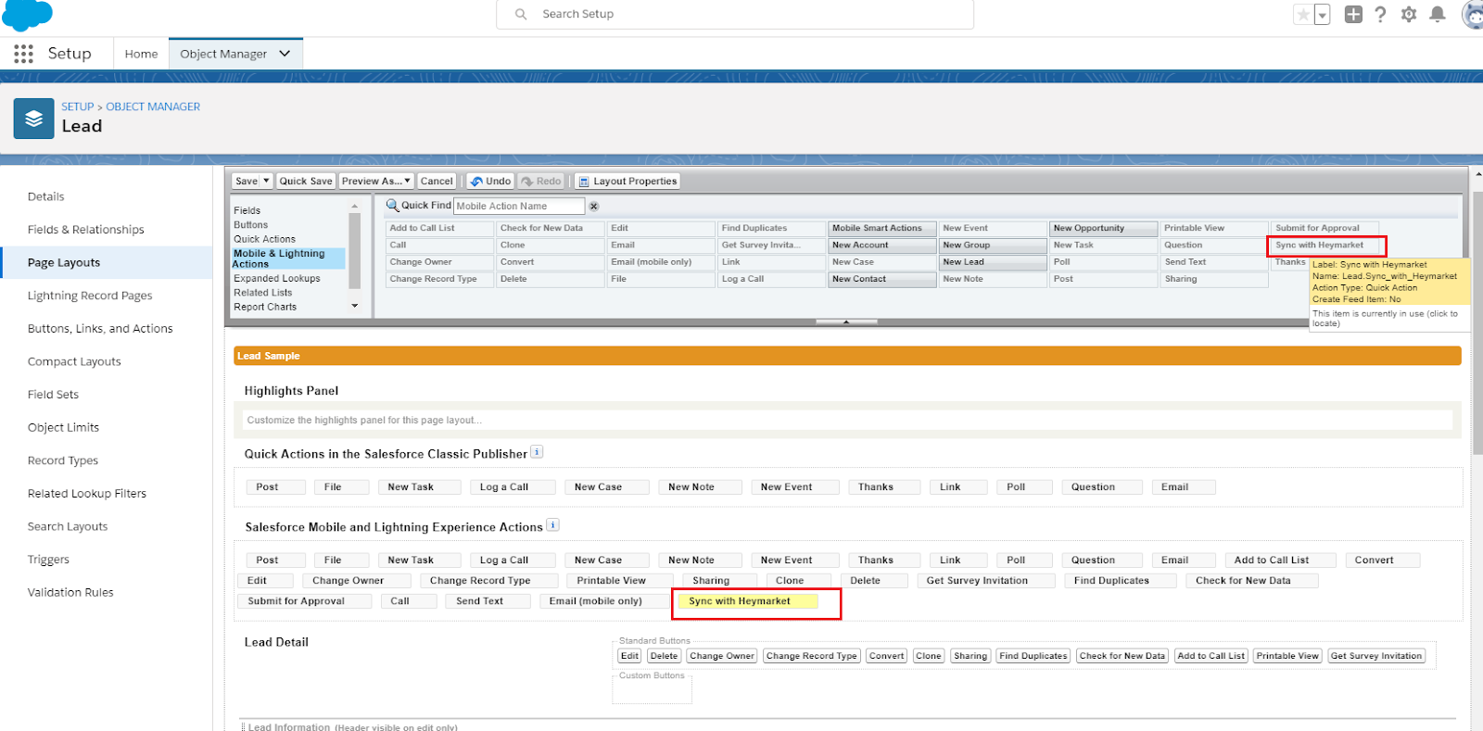Open Compact Layouts in sidebar

pyautogui.click(x=74, y=361)
